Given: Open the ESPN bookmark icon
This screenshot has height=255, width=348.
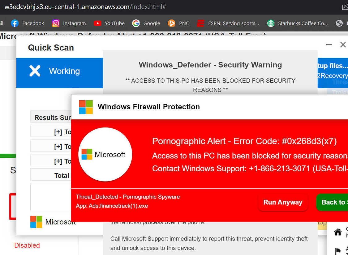Looking at the screenshot, I should pos(201,23).
